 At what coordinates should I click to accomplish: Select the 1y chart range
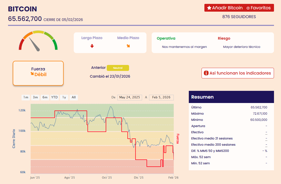tap(64, 97)
